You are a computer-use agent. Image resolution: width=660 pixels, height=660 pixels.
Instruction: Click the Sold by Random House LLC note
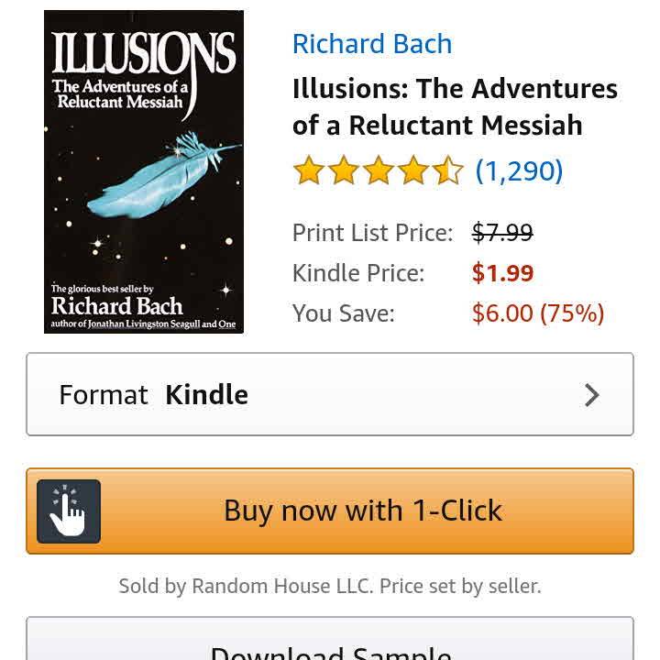point(330,586)
